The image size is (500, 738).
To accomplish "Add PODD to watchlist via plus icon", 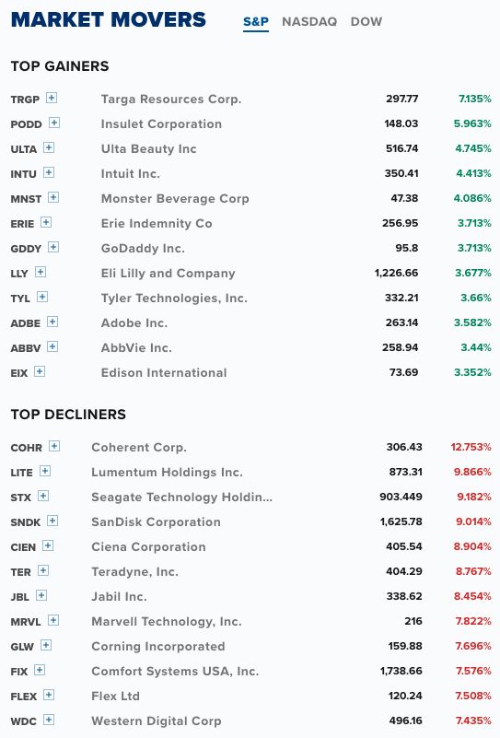I will pyautogui.click(x=54, y=123).
